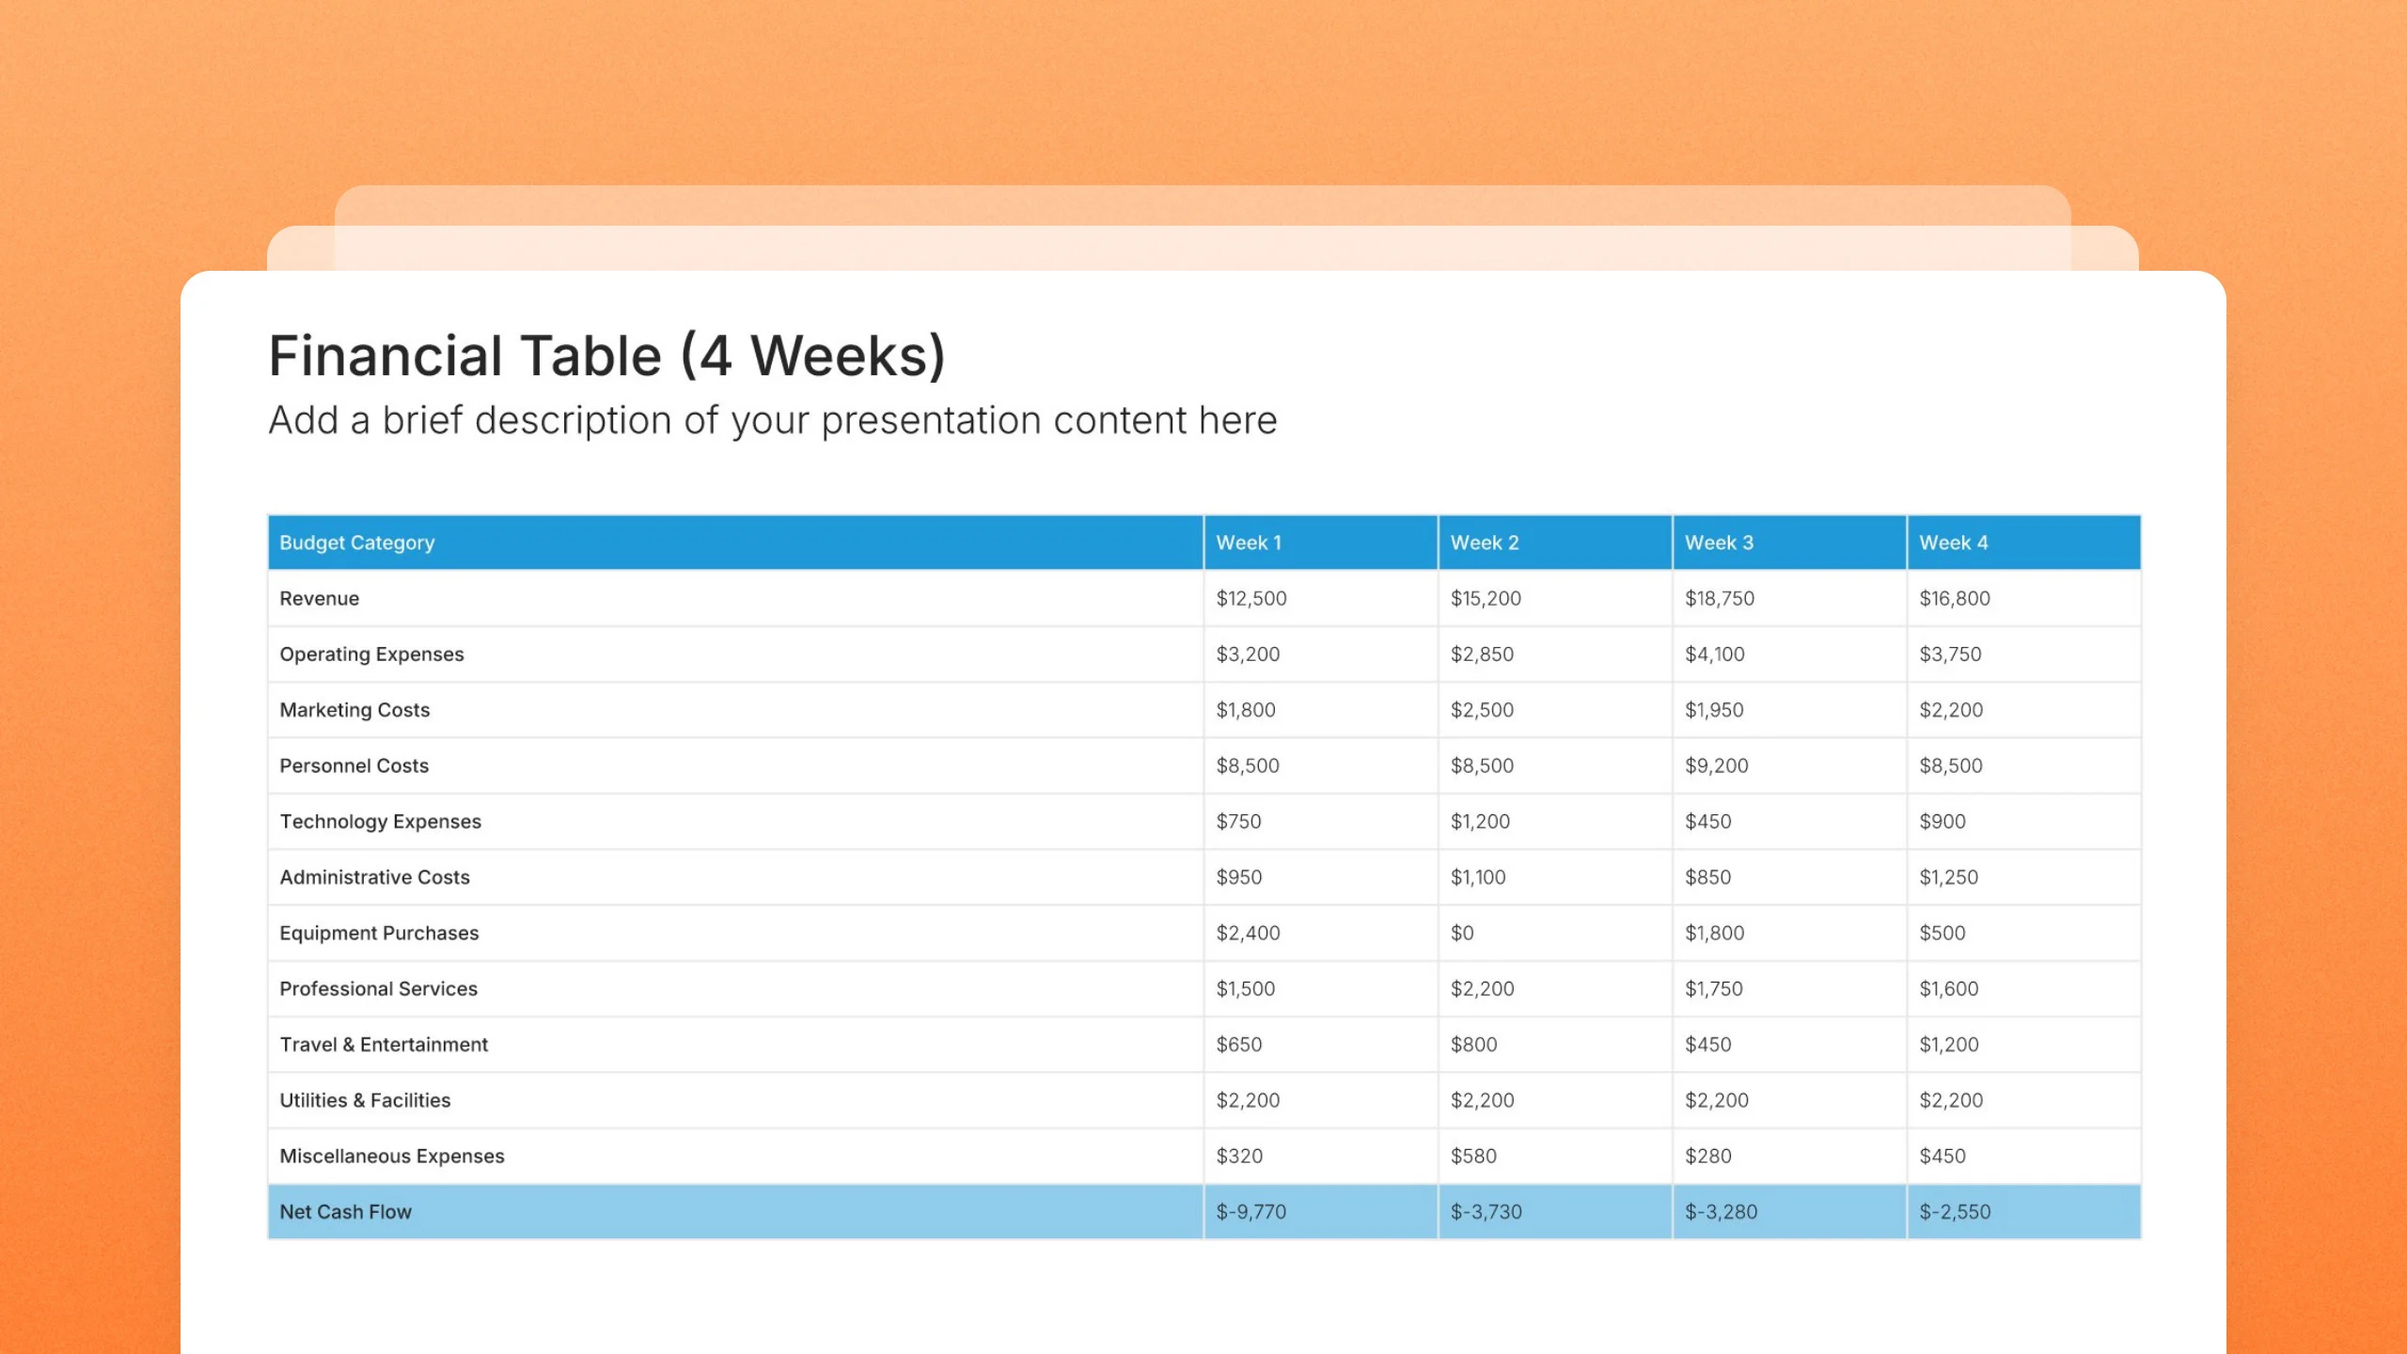Click Operating Expenses Week 1 value $3,200
This screenshot has height=1354, width=2407.
pyautogui.click(x=1248, y=654)
